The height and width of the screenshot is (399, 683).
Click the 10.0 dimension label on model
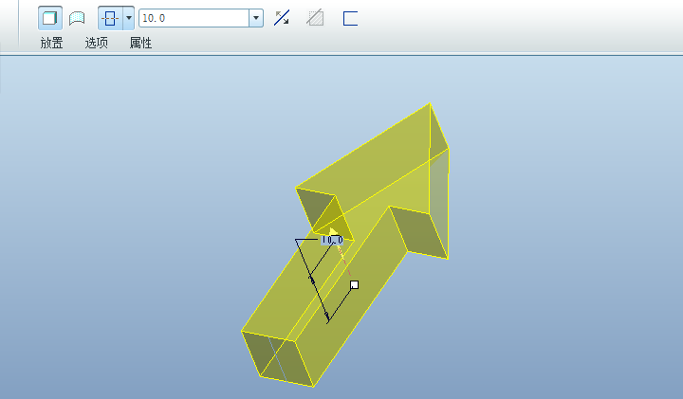[332, 240]
